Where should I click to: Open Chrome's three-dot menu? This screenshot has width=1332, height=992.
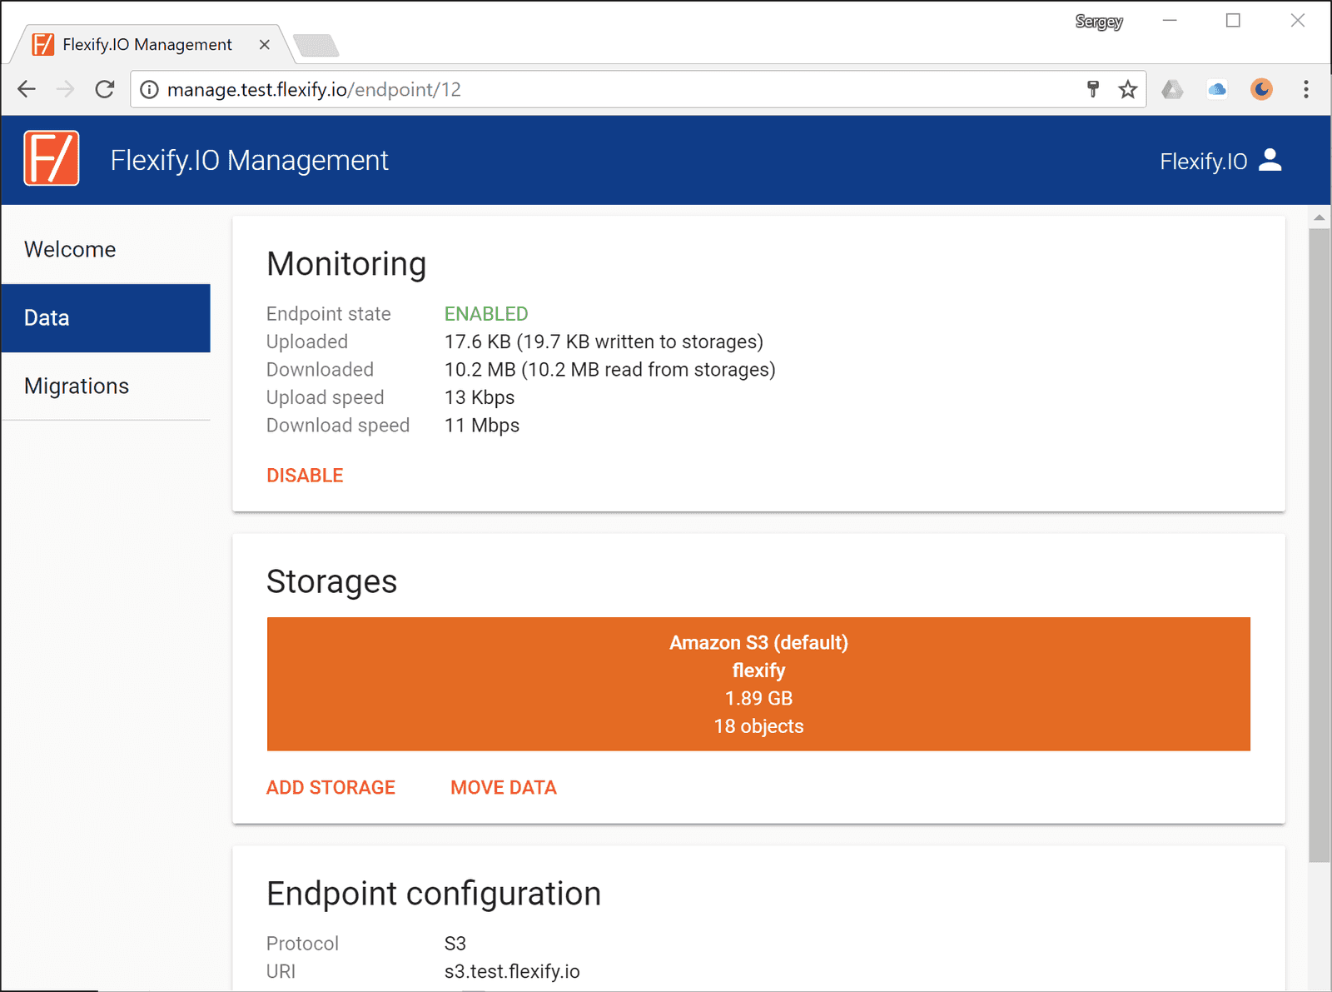(x=1305, y=89)
